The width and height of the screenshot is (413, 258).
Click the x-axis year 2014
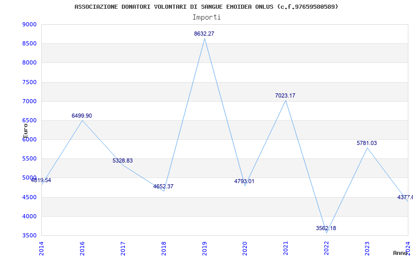point(41,248)
